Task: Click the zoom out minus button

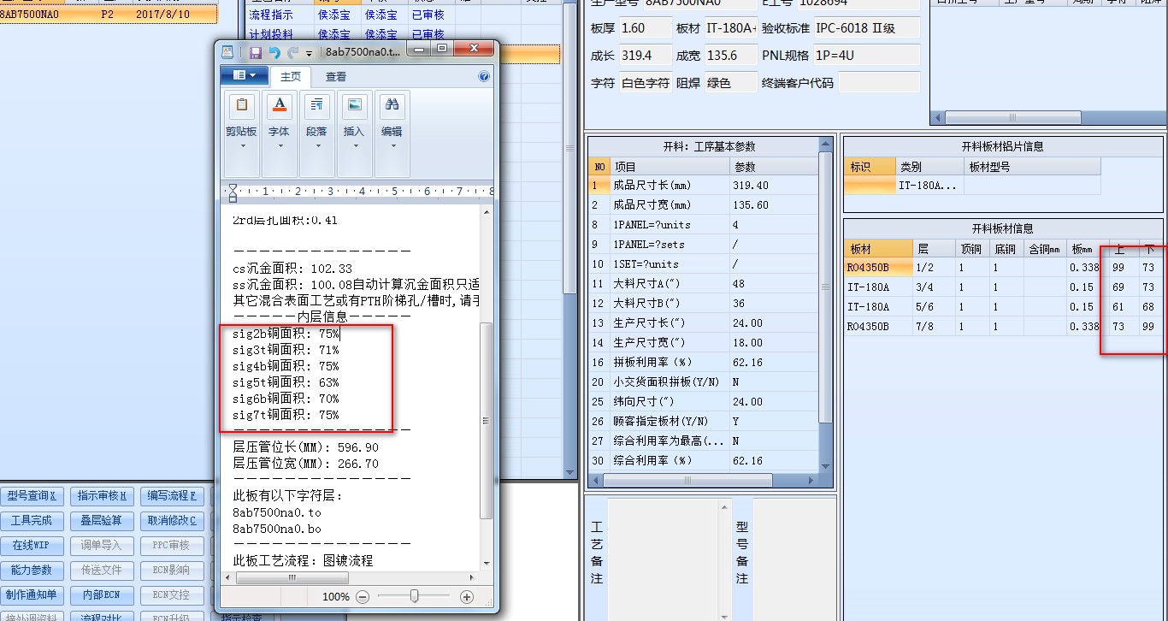Action: (x=363, y=596)
